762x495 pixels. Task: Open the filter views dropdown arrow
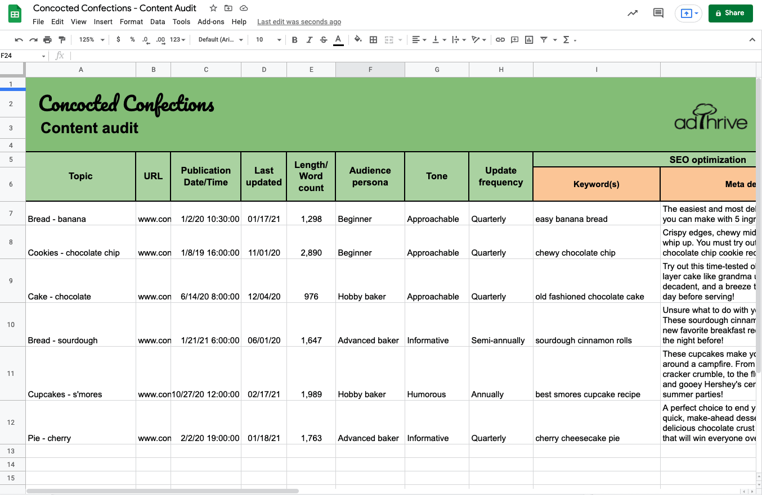555,40
